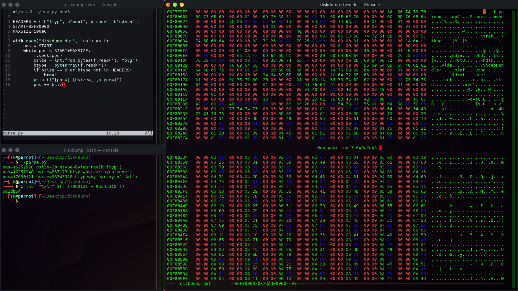The height and width of the screenshot is (291, 518).
Task: Click 'MAXSIZE=100e6' line in vim
Action: [30, 31]
